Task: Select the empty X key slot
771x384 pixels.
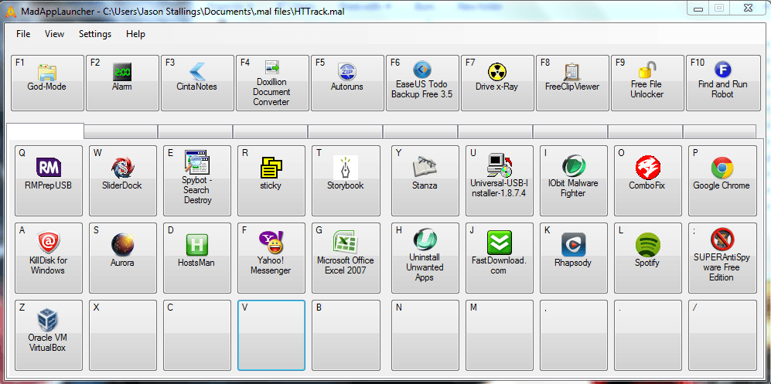Action: point(123,335)
